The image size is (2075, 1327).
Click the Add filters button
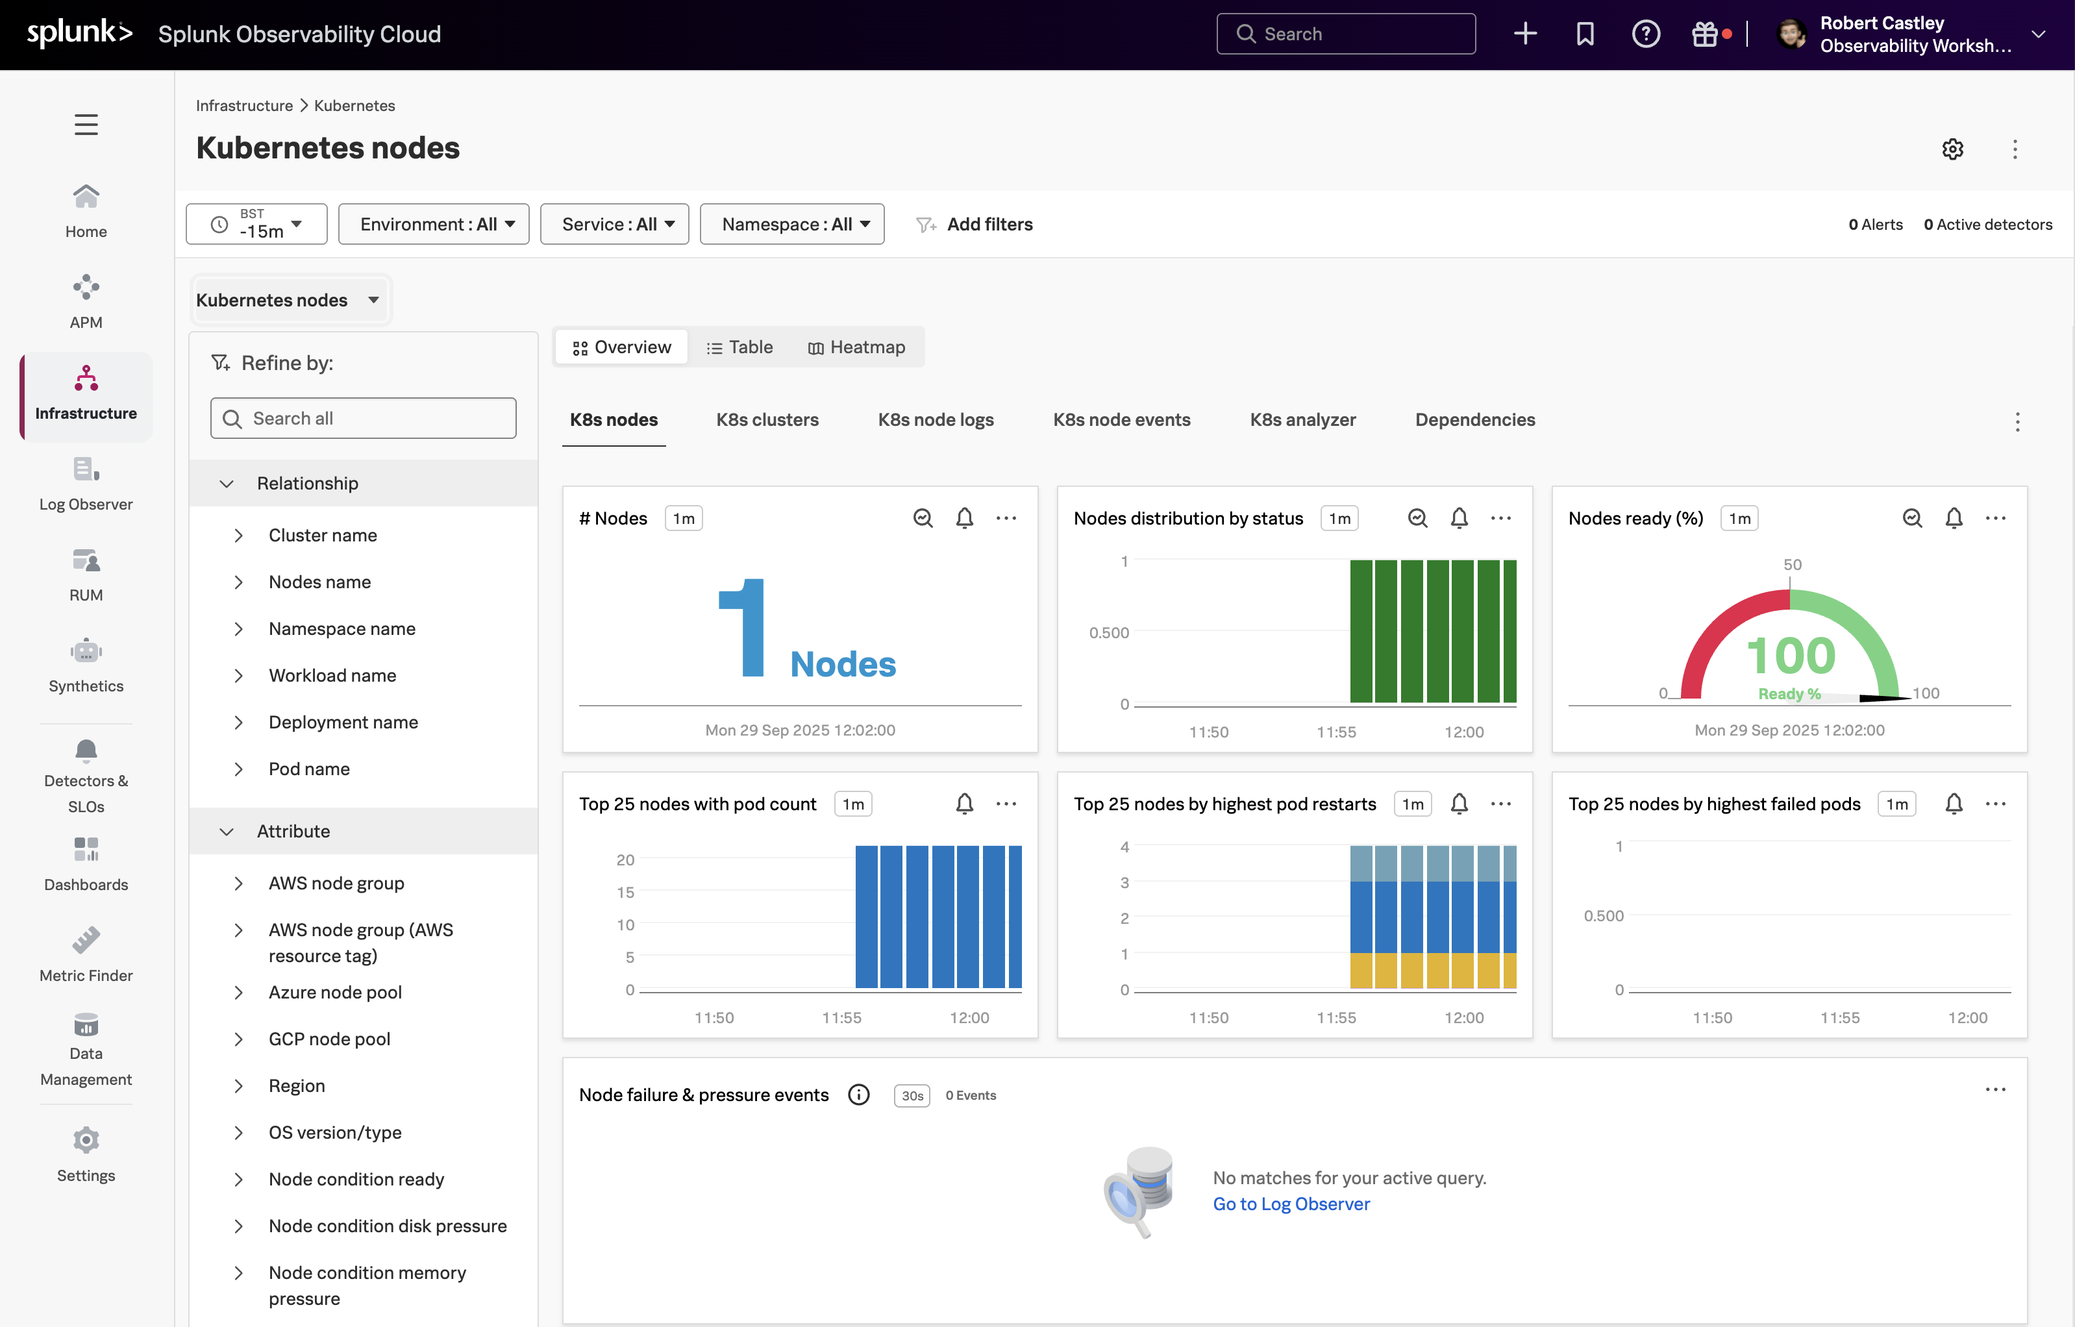point(974,224)
